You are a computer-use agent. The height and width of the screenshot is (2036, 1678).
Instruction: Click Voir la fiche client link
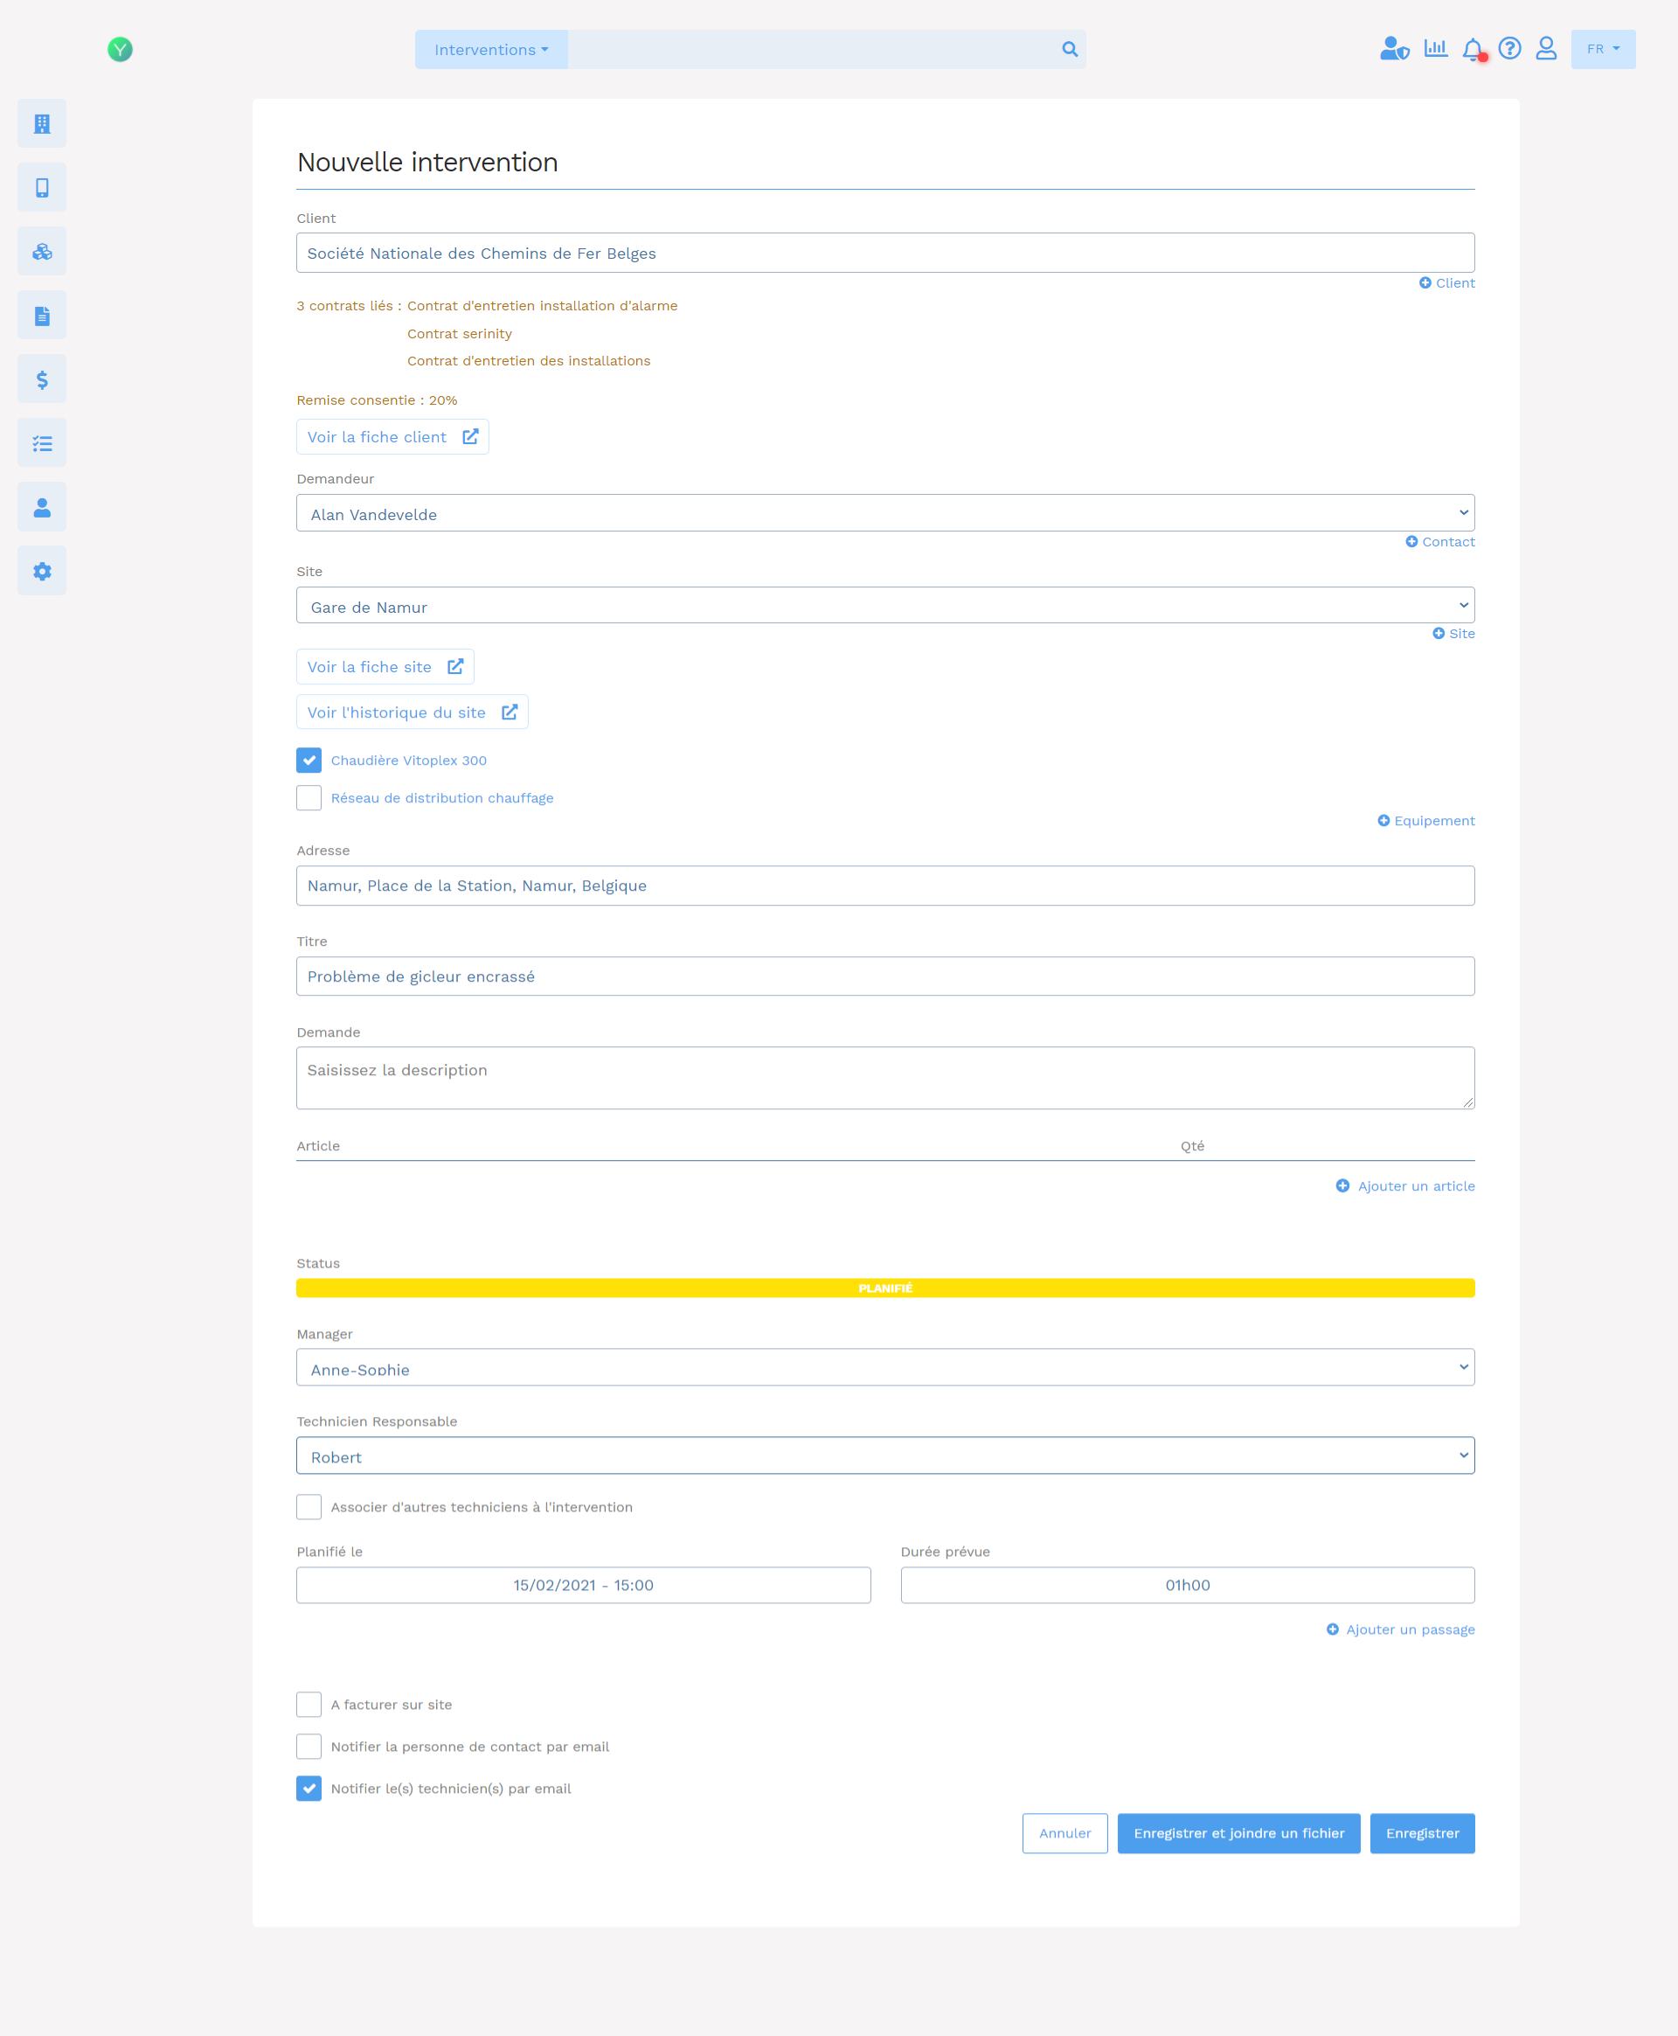[392, 437]
